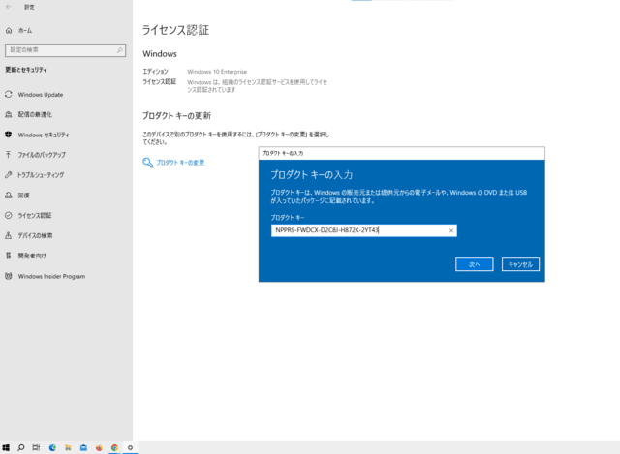Open Windows セキュリティ shield item

tap(43, 135)
